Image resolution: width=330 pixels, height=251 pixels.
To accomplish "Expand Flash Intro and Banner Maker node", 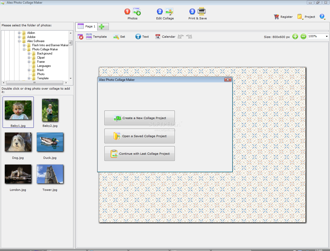I will tap(24, 45).
